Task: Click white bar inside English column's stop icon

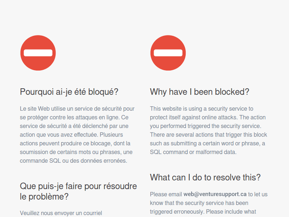Action: pyautogui.click(x=168, y=53)
